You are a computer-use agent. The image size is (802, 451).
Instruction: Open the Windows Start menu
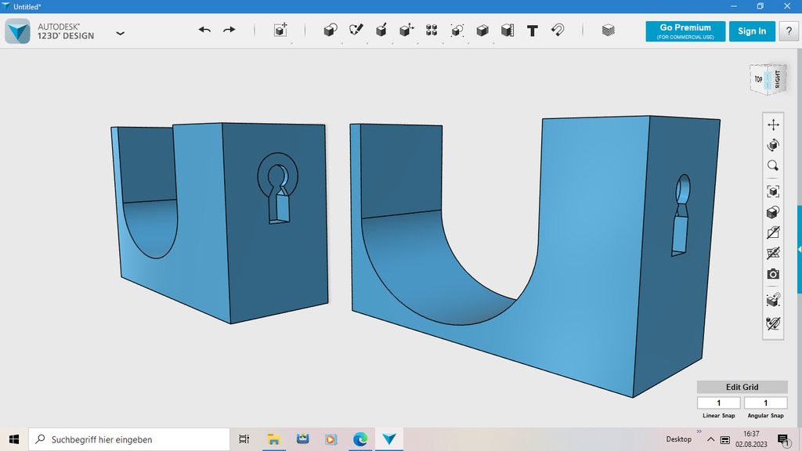14,439
